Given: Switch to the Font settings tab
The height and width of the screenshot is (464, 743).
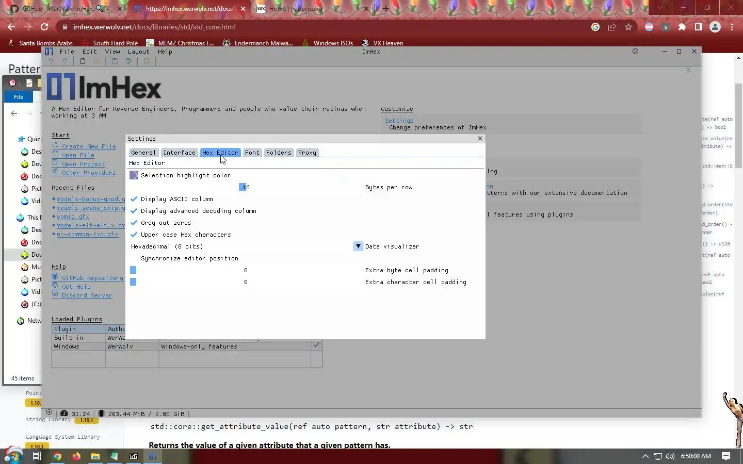Looking at the screenshot, I should pos(252,153).
